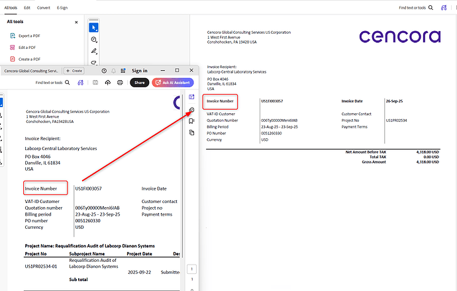Click the Ask AI Assistant button

tap(173, 83)
